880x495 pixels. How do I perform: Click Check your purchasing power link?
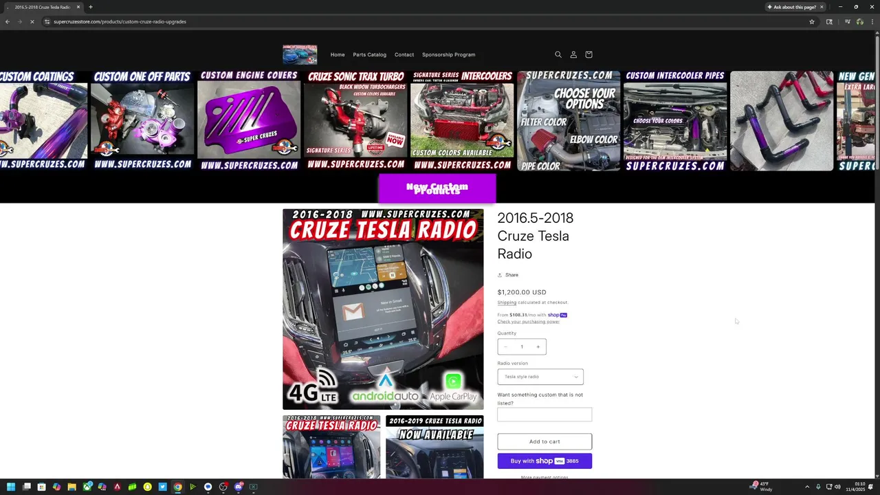click(528, 322)
